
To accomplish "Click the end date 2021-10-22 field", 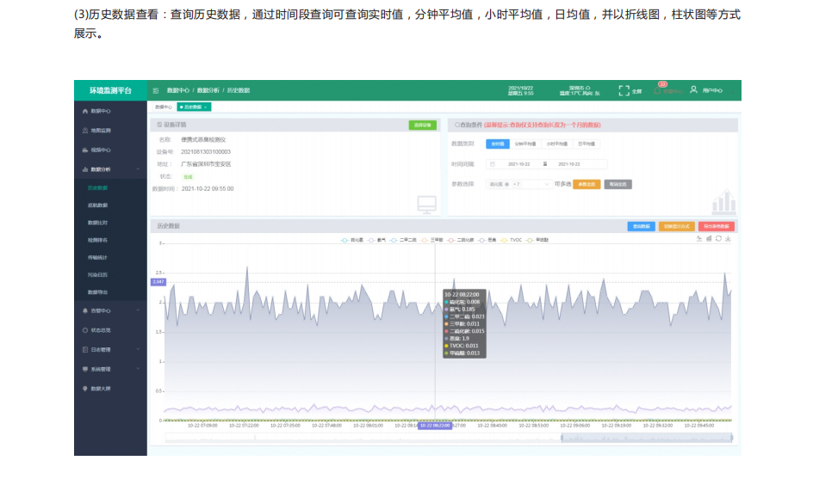I will tap(568, 164).
